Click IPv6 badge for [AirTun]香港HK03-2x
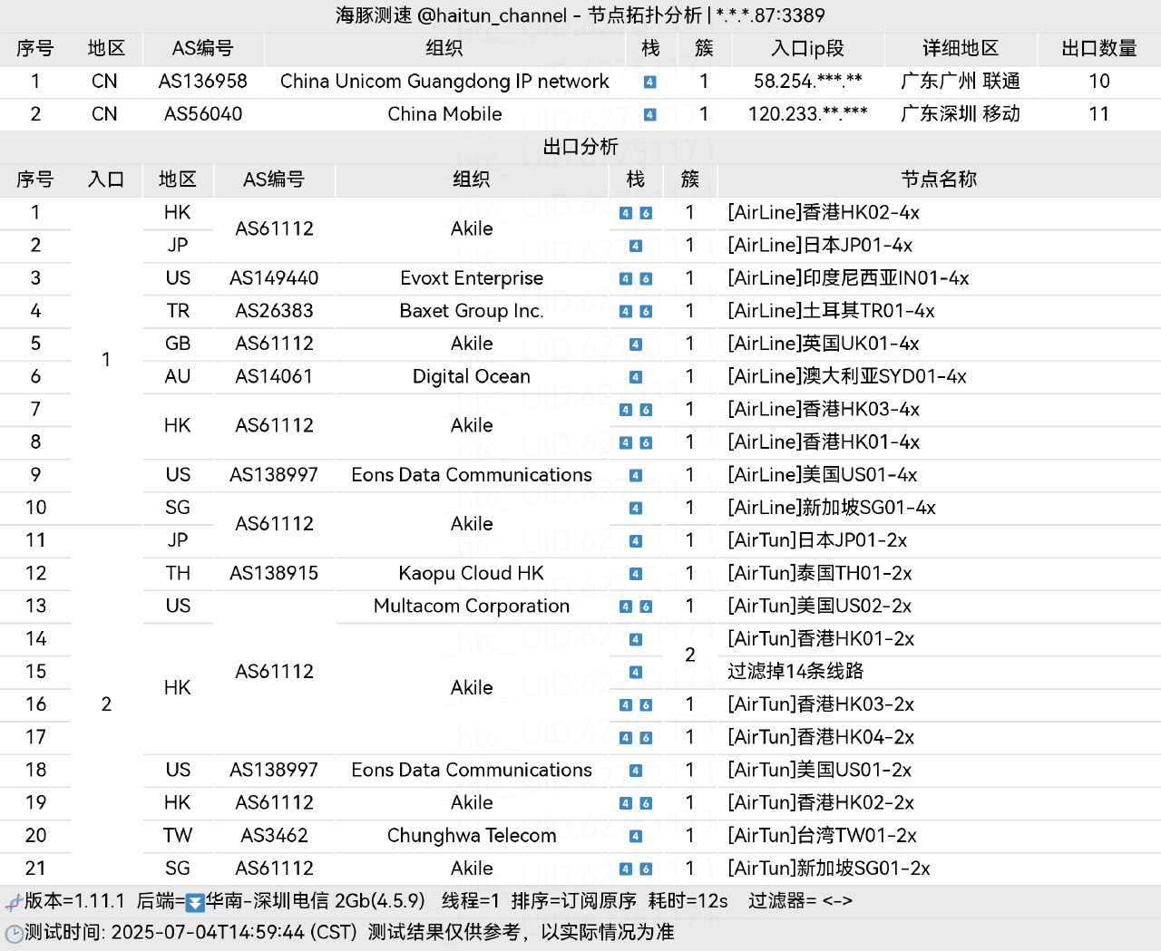This screenshot has height=951, width=1161. click(x=646, y=704)
